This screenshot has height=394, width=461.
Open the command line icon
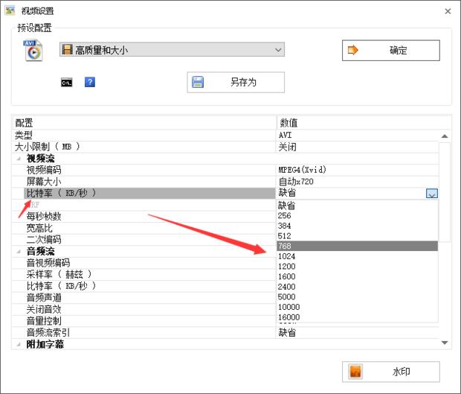click(67, 82)
